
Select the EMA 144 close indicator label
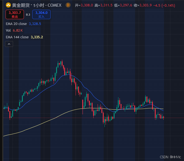click(17, 37)
